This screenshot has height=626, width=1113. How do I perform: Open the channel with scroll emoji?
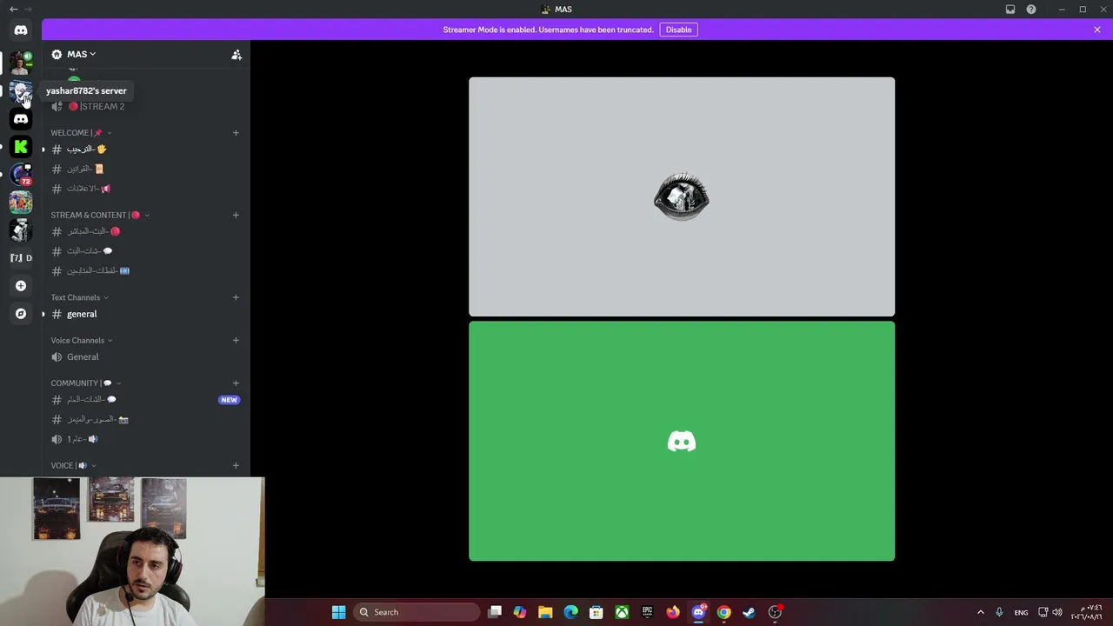(x=146, y=169)
